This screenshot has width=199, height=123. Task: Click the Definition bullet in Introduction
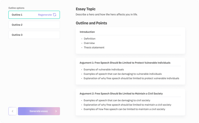[x=90, y=39]
